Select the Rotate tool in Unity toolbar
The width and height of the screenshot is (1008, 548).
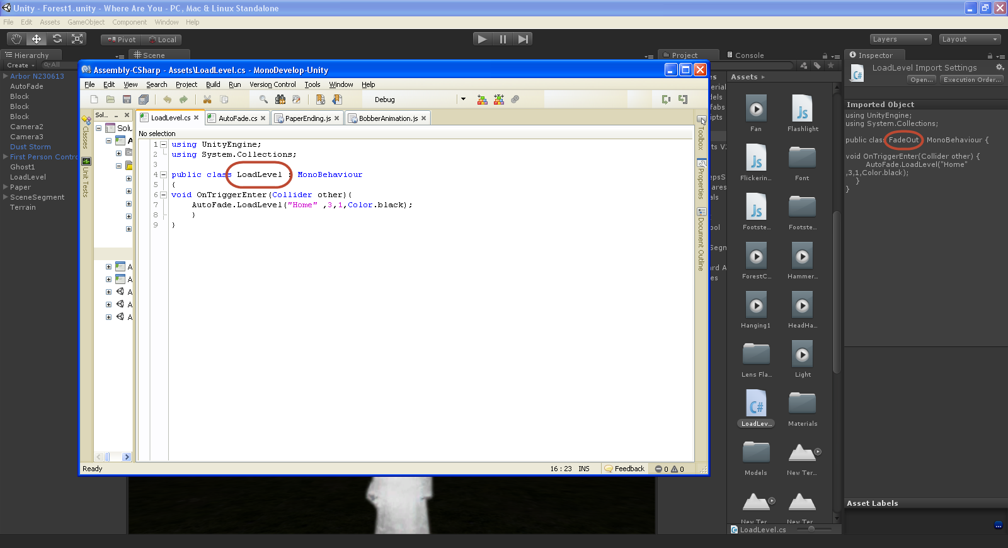57,39
